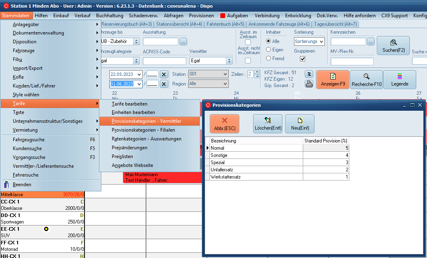Refresh view with Anzeigen-F9 button
This screenshot has height=258, width=427.
tap(332, 79)
